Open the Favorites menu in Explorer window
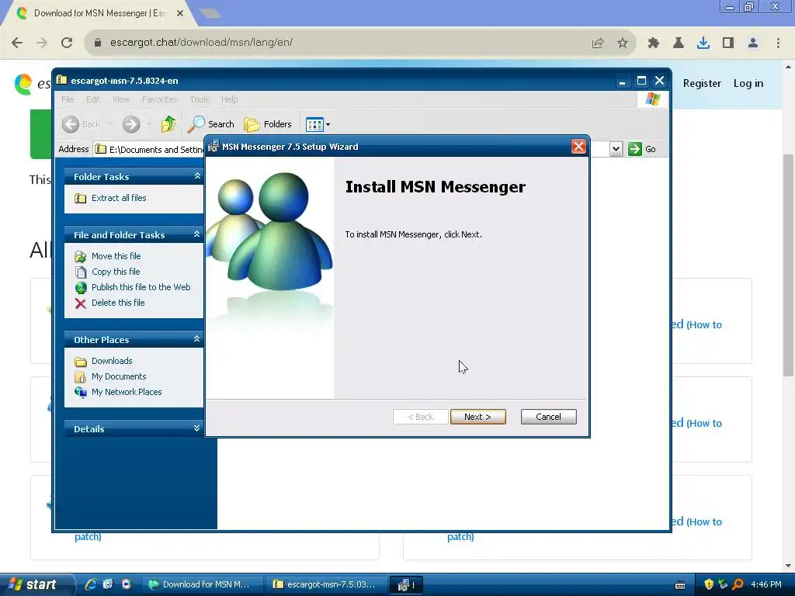The height and width of the screenshot is (596, 795). 160,99
